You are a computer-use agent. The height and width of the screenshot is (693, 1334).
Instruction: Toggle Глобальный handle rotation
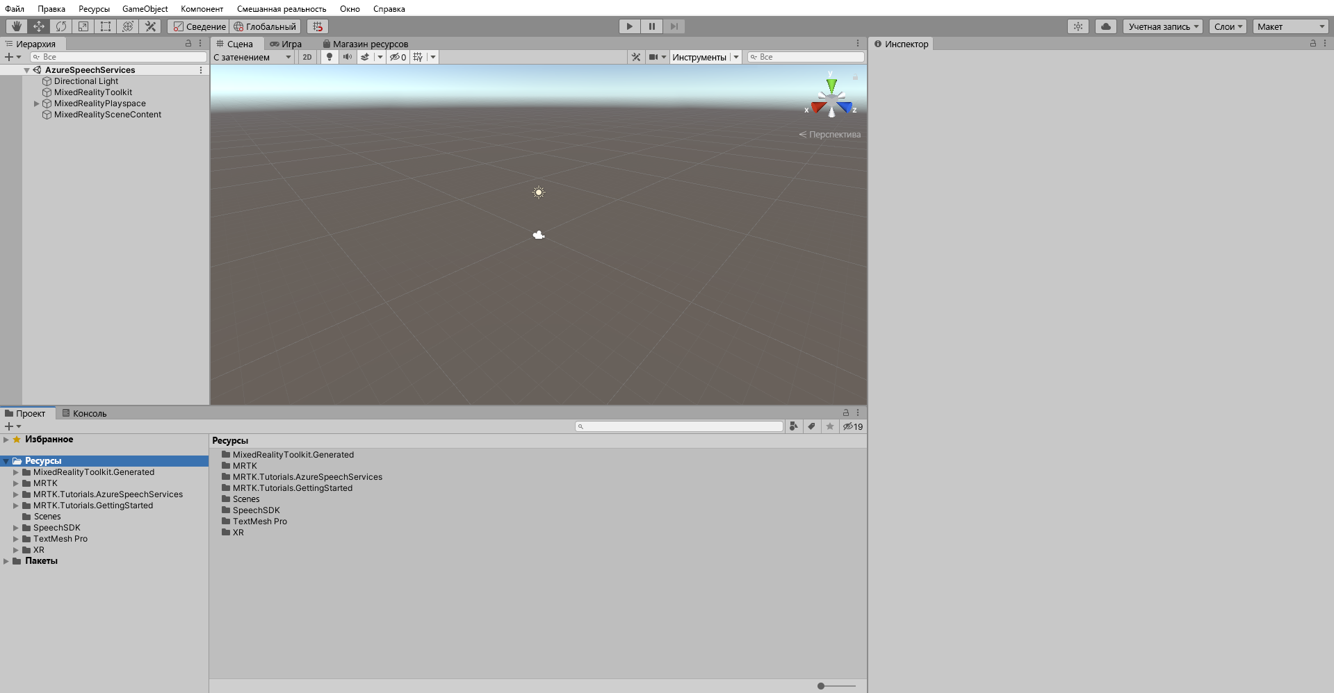coord(265,26)
